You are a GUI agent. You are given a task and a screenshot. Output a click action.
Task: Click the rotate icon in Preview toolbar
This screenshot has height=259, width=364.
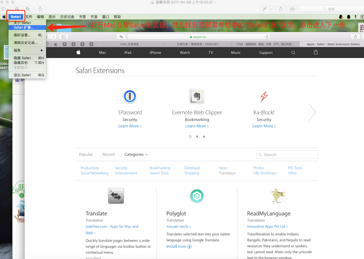(281, 9)
